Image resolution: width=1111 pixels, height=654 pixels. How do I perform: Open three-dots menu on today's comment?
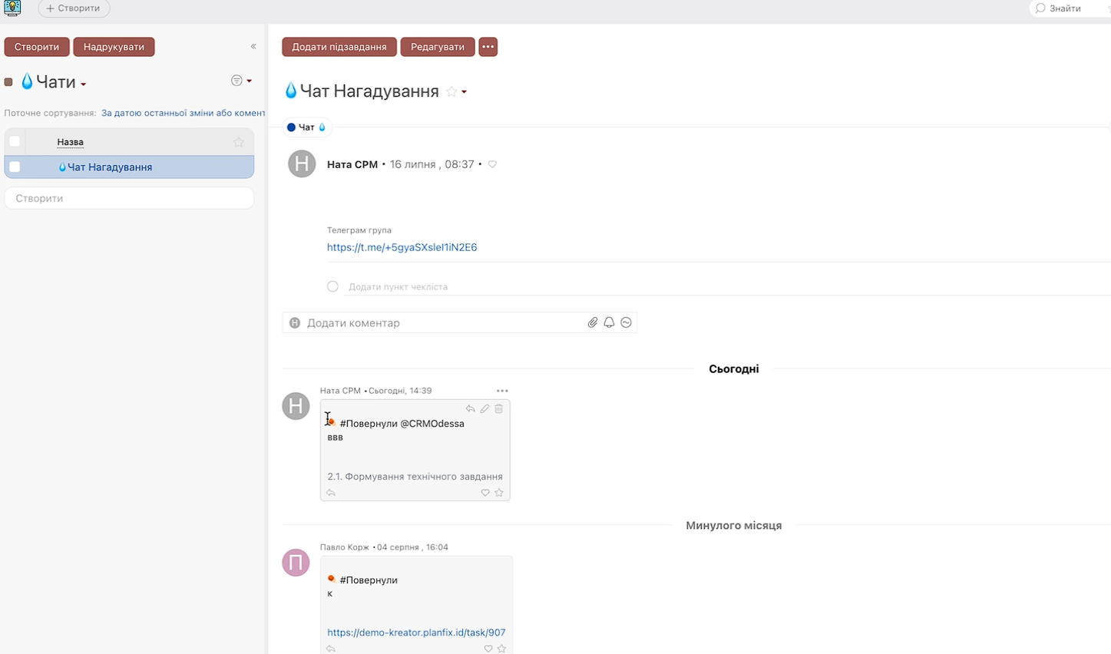(502, 391)
